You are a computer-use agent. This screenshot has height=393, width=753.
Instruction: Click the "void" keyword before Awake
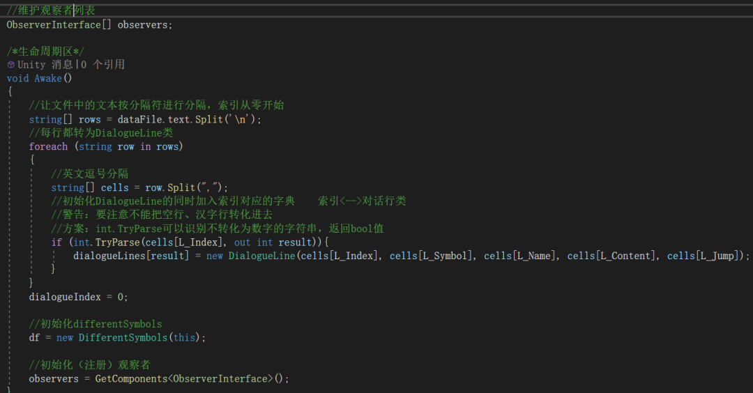(x=17, y=79)
